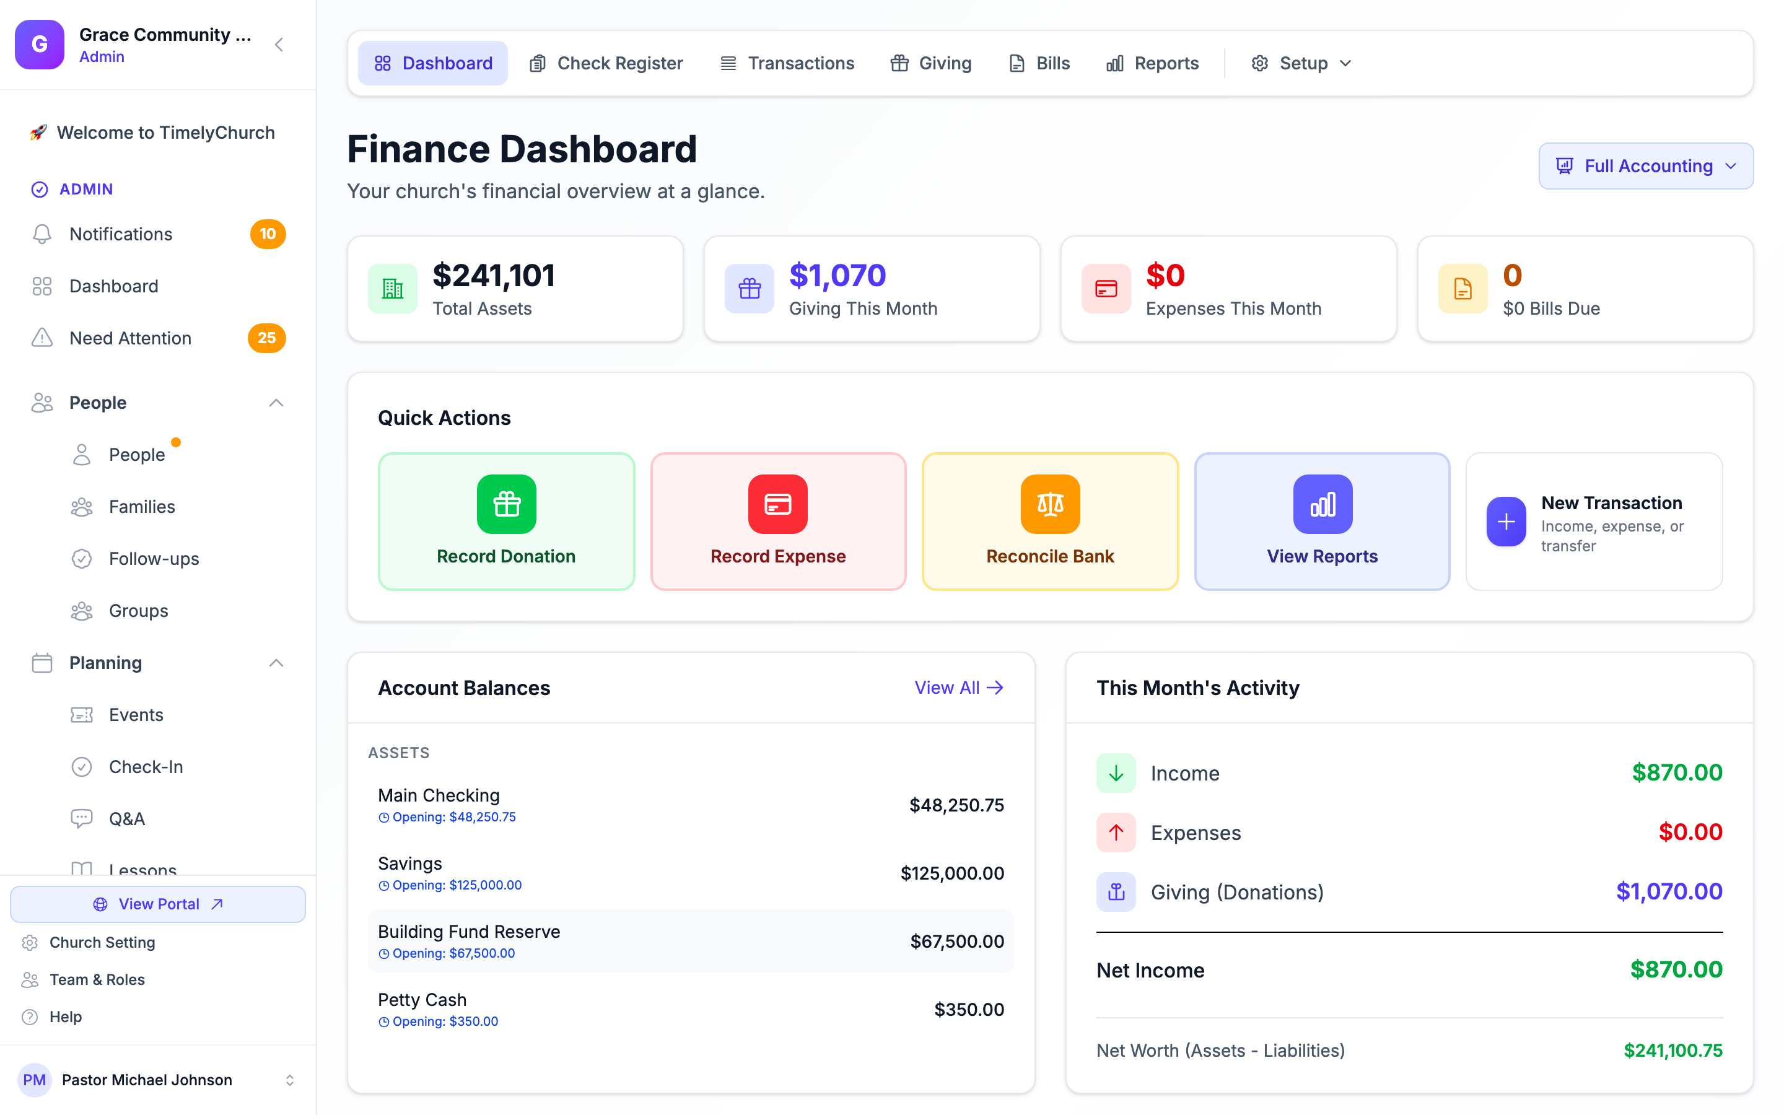Click the Q&A speech bubble icon
1784x1115 pixels.
click(82, 818)
